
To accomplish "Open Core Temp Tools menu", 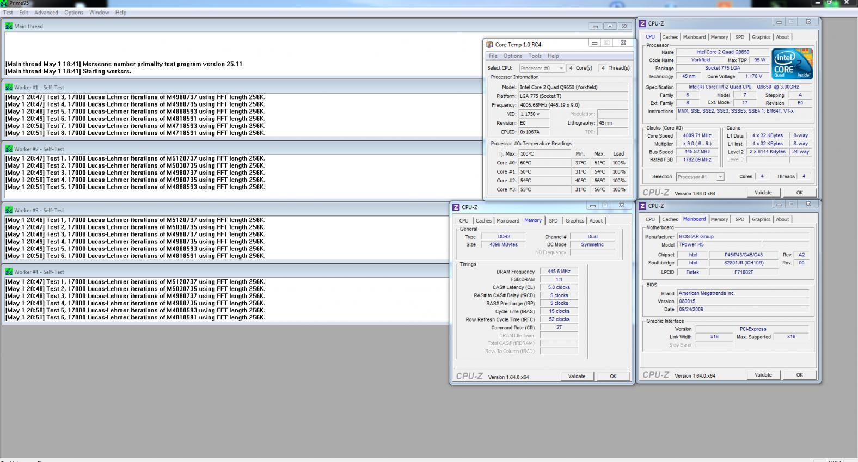I will pyautogui.click(x=535, y=56).
